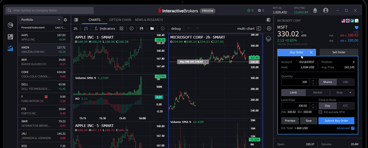Click the Save order button

[x=309, y=121]
